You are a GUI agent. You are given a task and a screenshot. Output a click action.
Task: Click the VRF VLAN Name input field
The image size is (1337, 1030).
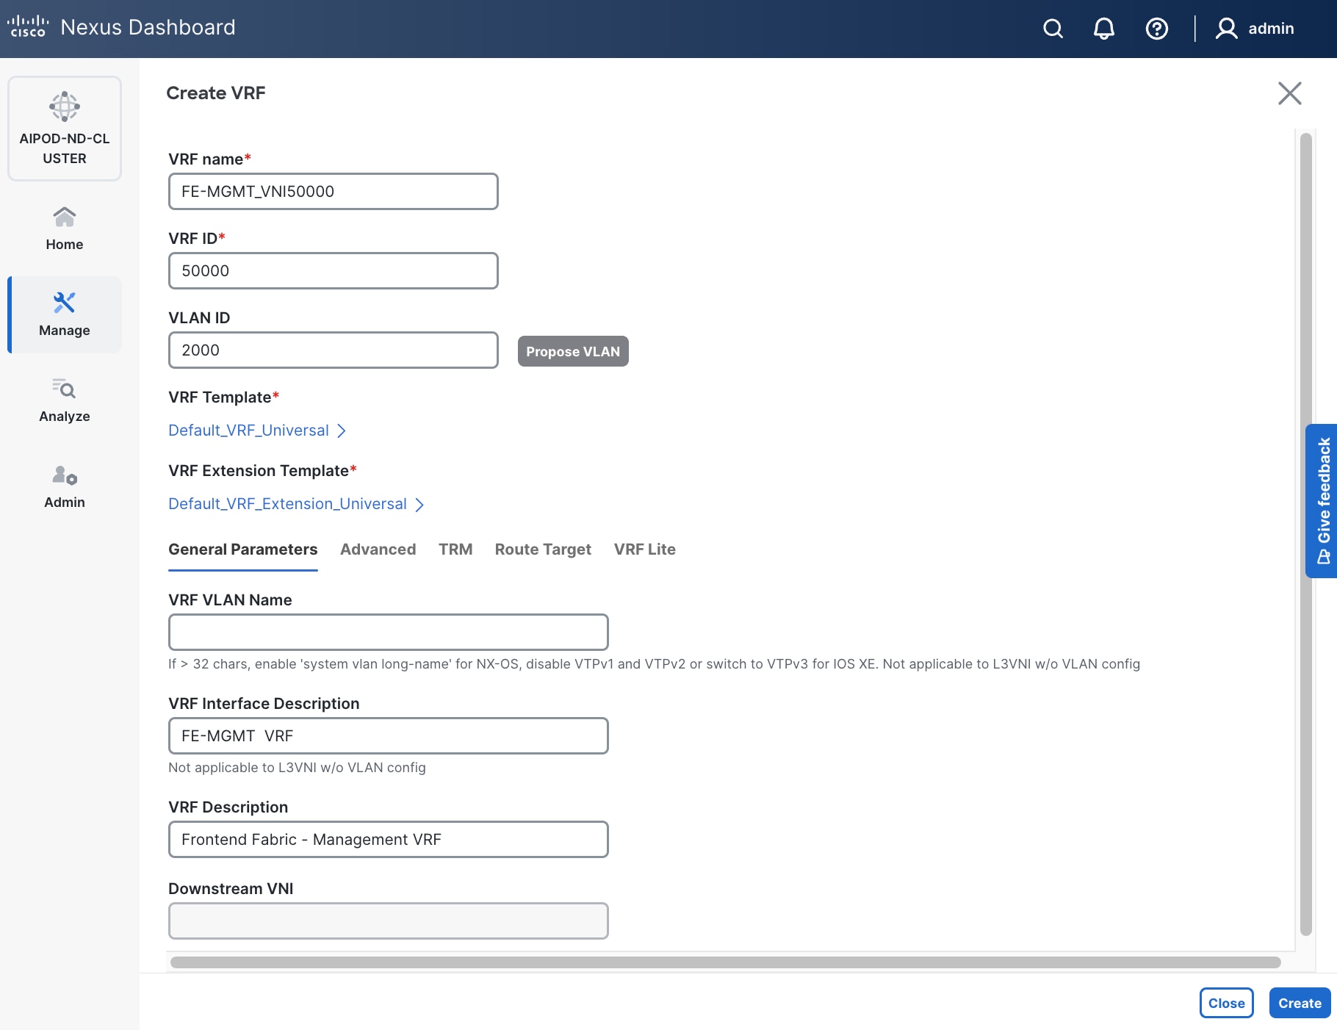coord(388,632)
